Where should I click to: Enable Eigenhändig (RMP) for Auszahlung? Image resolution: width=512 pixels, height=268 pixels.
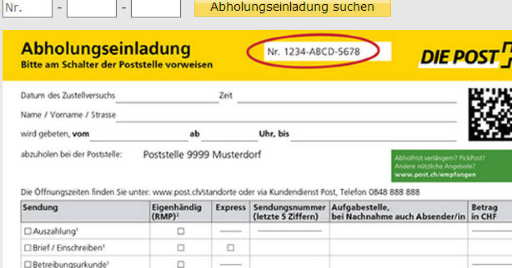tap(180, 231)
